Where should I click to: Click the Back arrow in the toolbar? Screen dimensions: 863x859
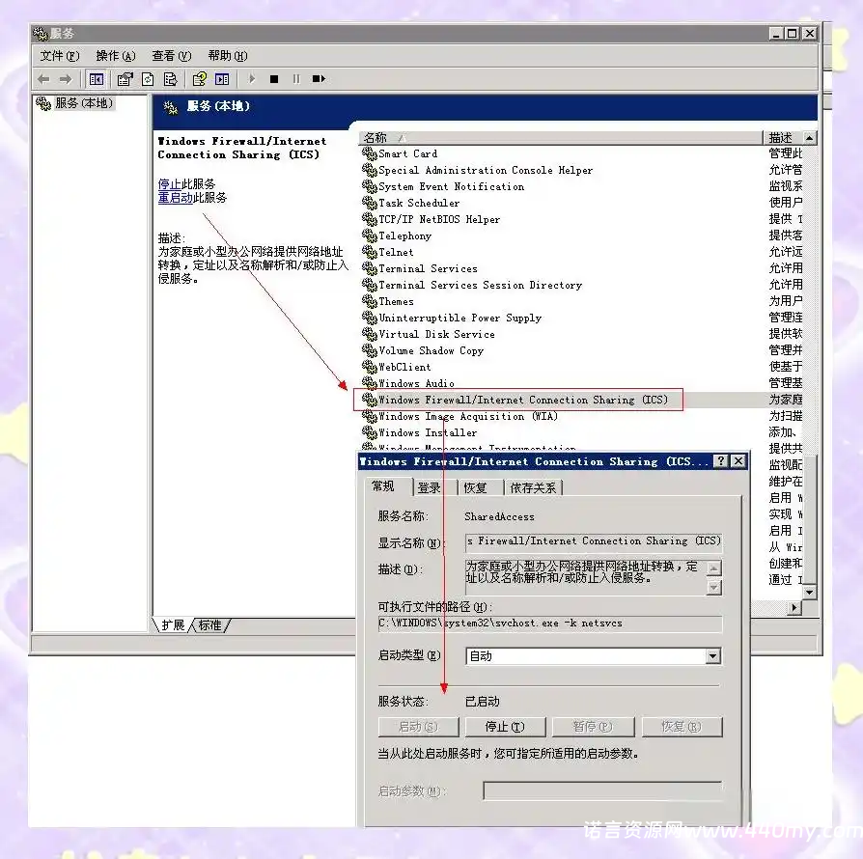pyautogui.click(x=43, y=79)
